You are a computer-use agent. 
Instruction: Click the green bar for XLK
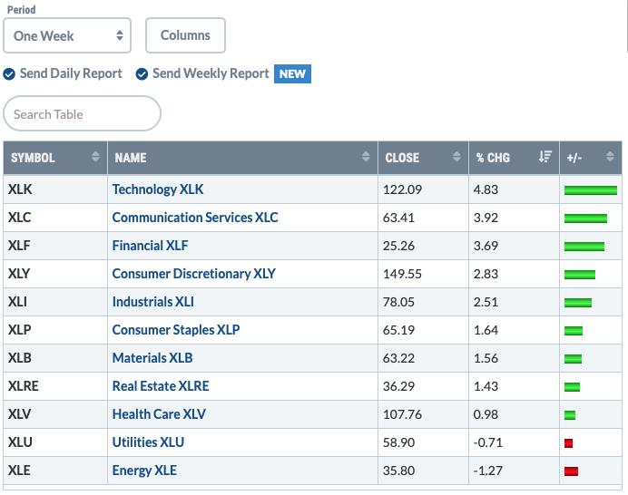click(591, 190)
